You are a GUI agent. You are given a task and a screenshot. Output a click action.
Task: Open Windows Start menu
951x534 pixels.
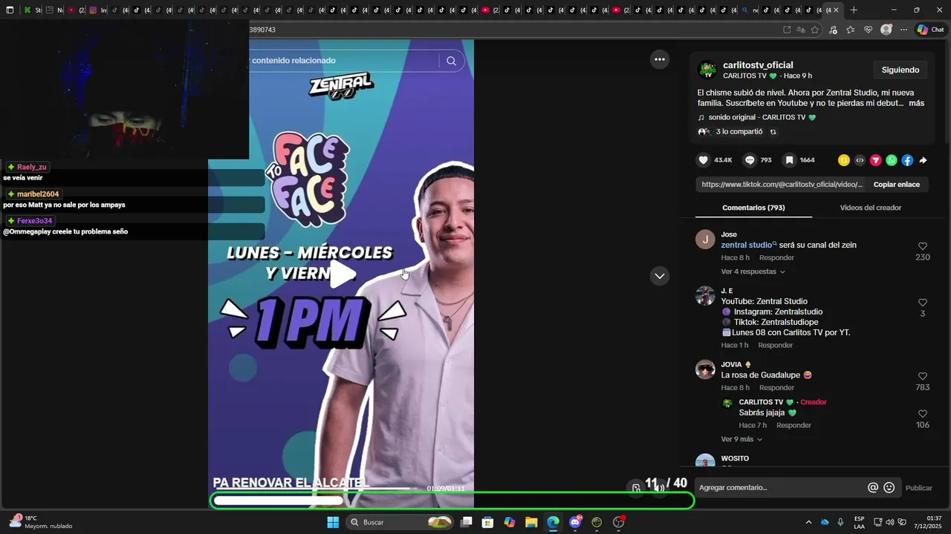[x=333, y=522]
